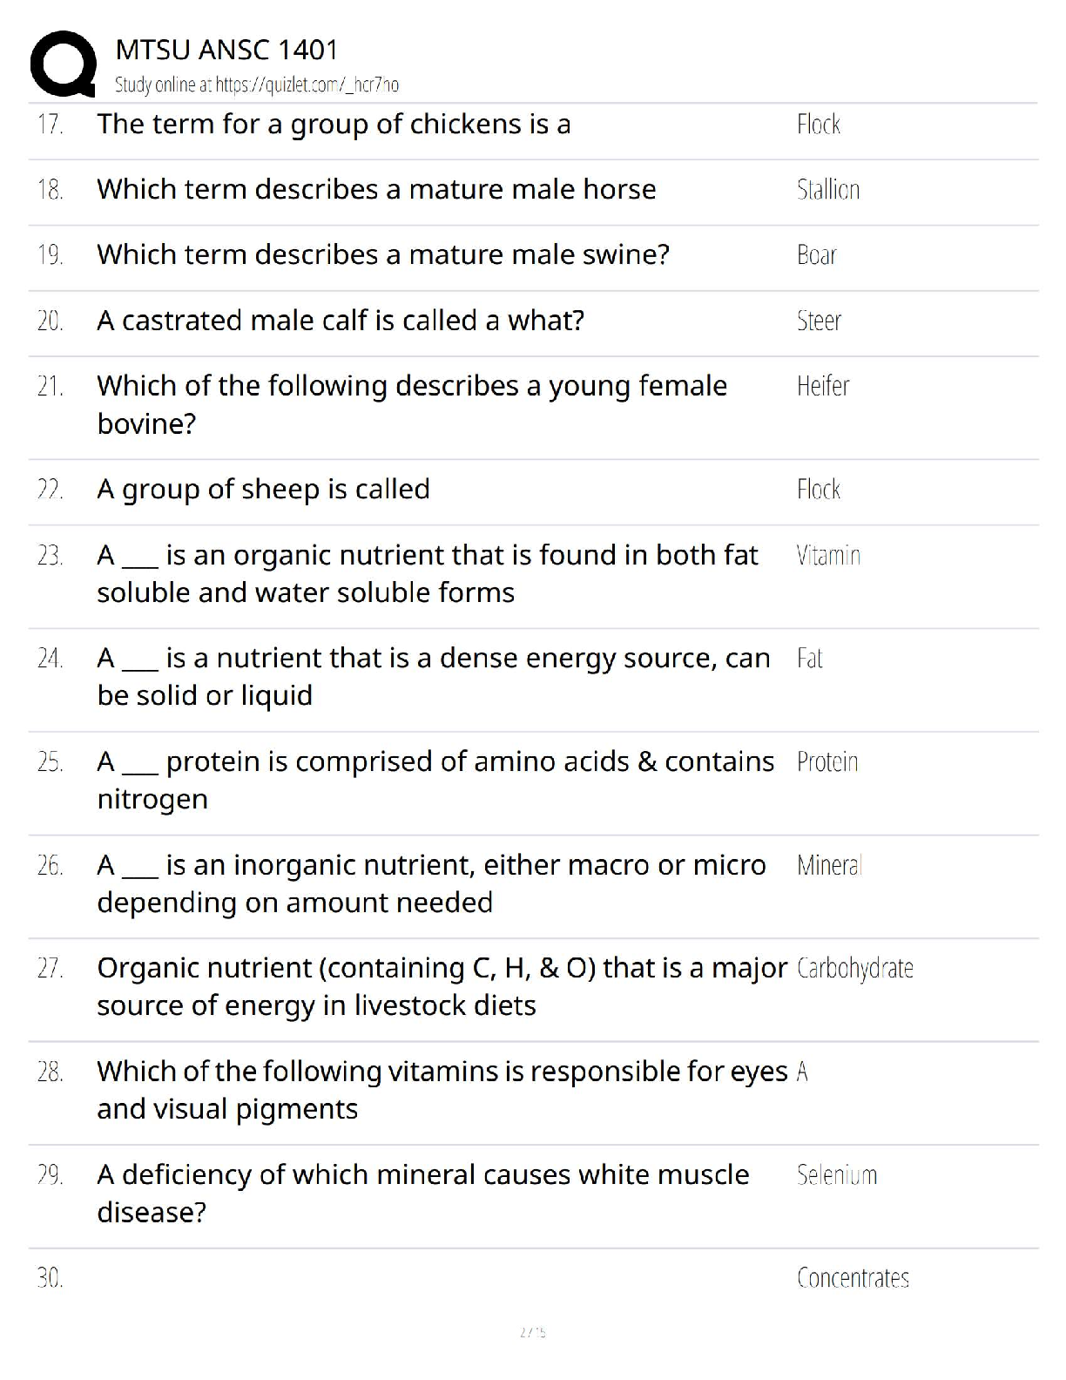Image resolution: width=1066 pixels, height=1380 pixels.
Task: Click the answer Heifer
Action: [x=823, y=386]
